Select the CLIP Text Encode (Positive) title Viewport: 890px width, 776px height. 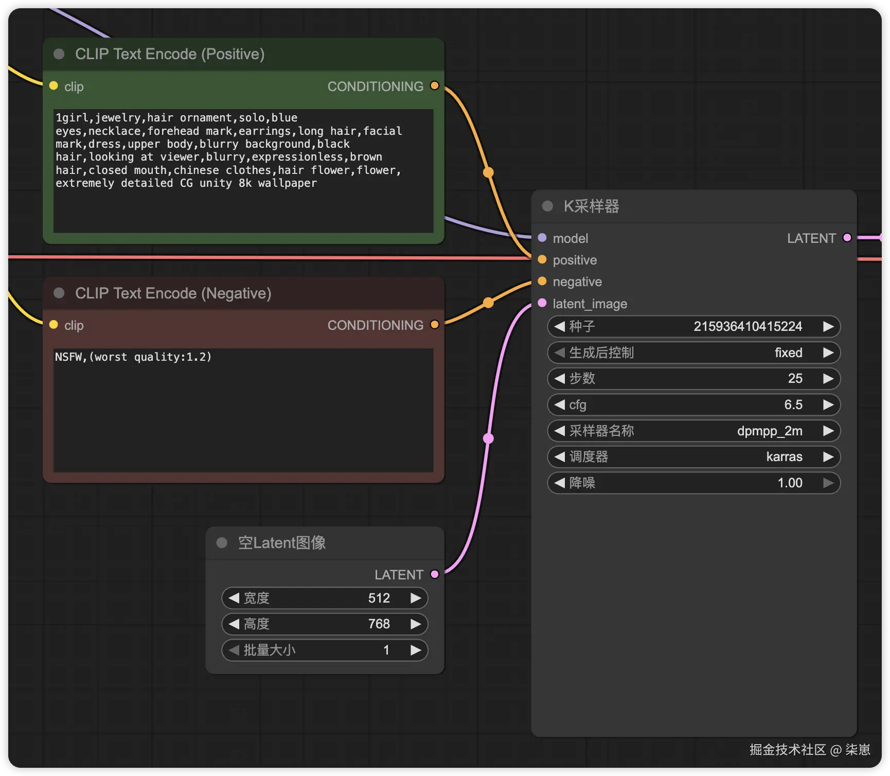pos(170,54)
